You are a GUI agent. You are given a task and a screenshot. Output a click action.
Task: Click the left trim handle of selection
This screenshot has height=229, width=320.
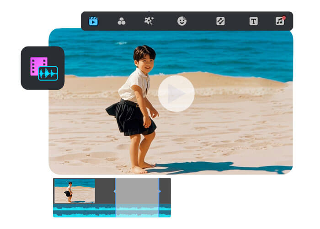click(x=115, y=191)
